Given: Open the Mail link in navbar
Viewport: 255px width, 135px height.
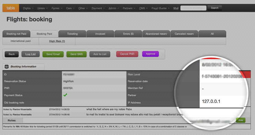Looking at the screenshot, I should click(x=176, y=8).
